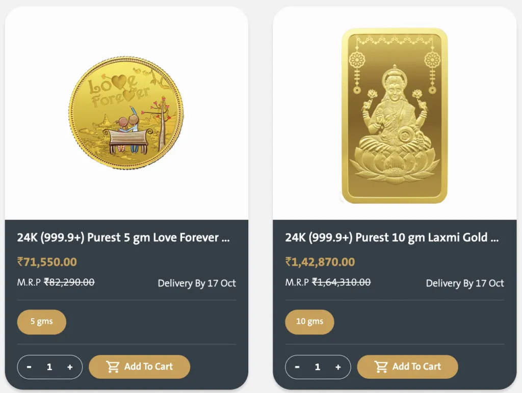Open Love Forever gold coin image
522x393 pixels.
[126, 114]
